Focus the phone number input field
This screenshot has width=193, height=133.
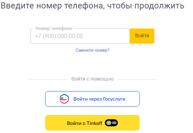[80, 36]
